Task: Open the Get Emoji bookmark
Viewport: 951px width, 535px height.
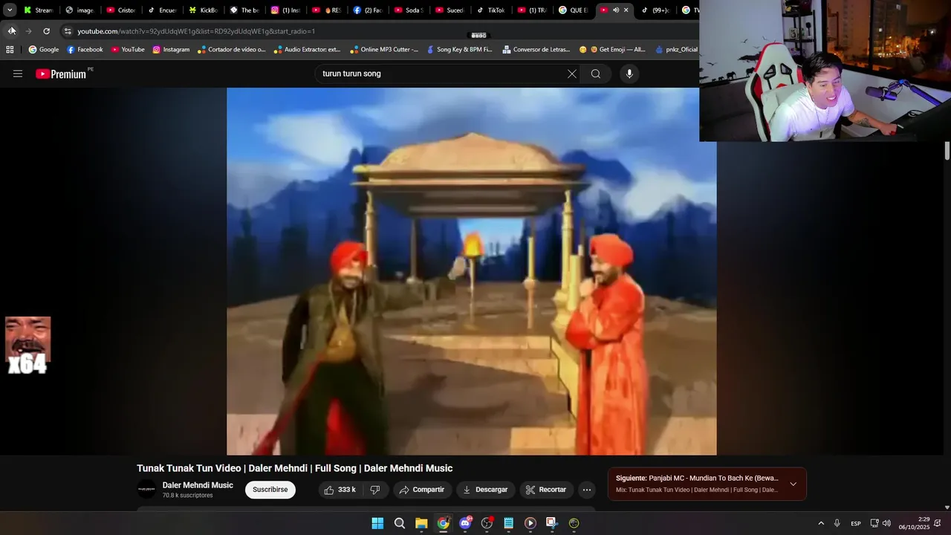Action: (x=612, y=50)
